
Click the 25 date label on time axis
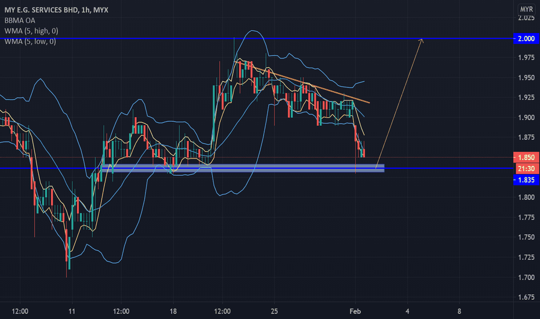tap(274, 311)
